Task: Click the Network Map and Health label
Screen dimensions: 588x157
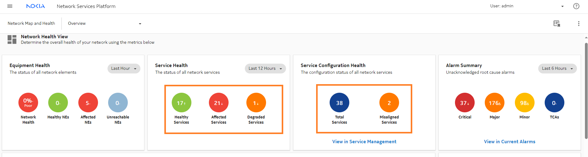Action: point(31,24)
